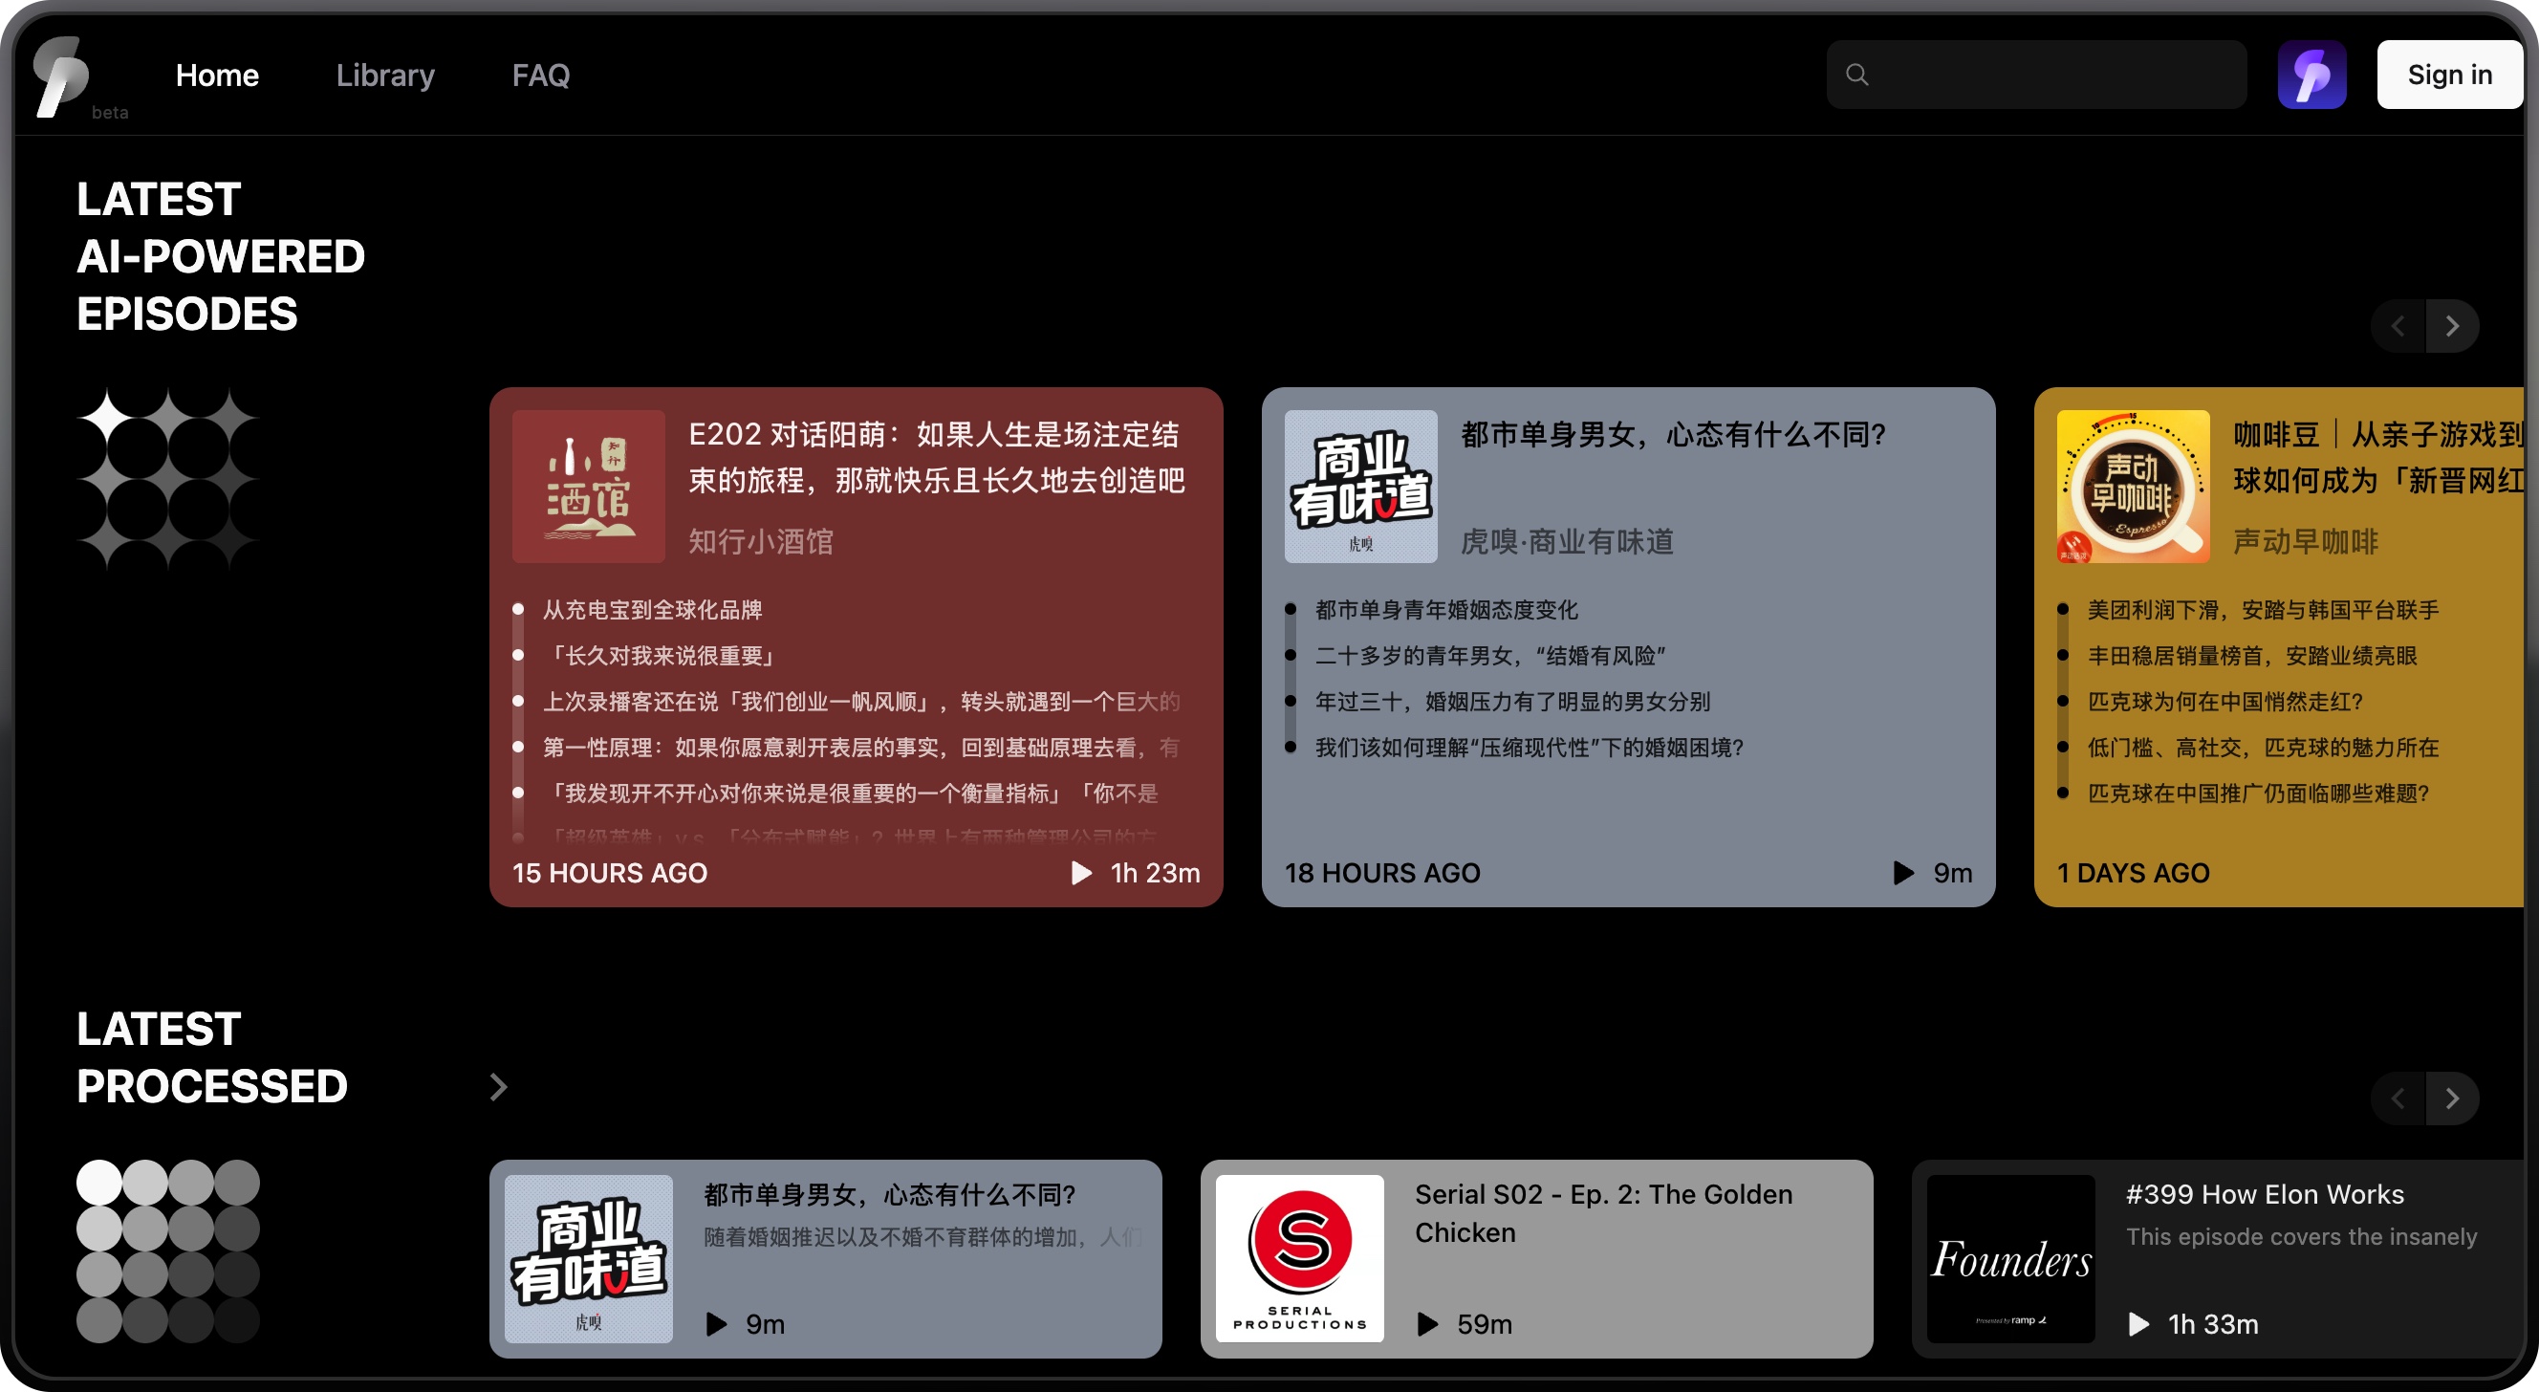Go to next AI-powered episodes
This screenshot has height=1392, width=2539.
point(2452,326)
